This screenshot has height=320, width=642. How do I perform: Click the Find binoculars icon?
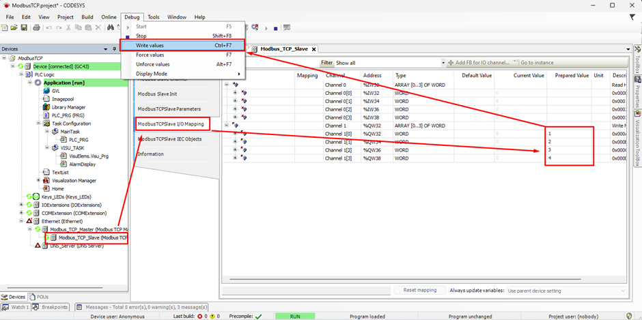tap(110, 27)
